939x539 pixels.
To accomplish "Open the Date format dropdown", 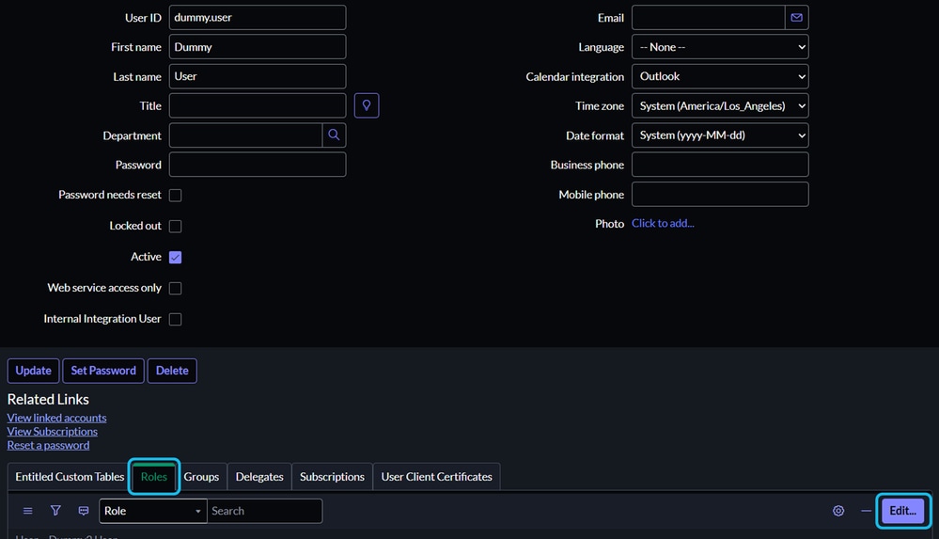I will click(720, 135).
